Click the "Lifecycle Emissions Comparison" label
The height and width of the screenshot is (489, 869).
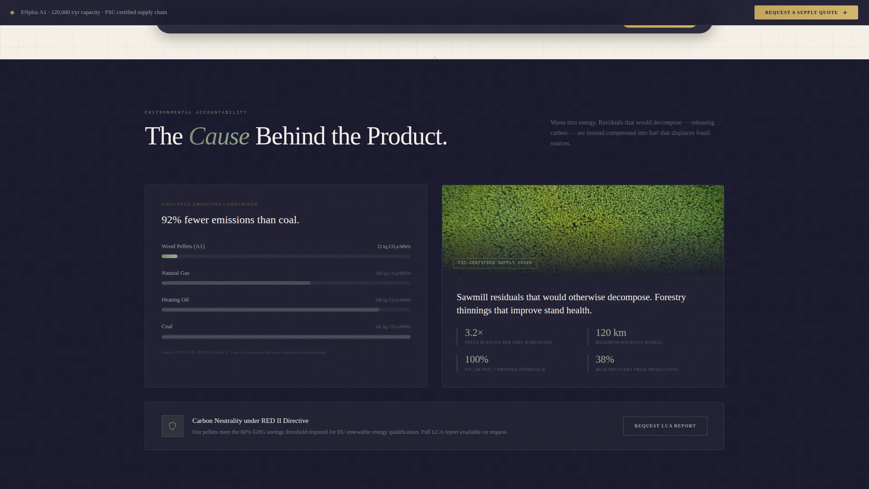[x=210, y=204]
